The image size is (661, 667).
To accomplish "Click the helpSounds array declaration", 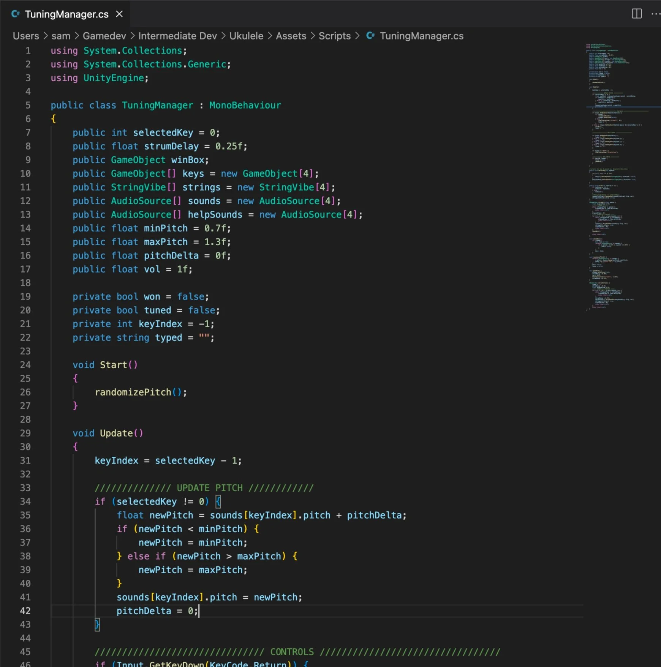I will (215, 214).
